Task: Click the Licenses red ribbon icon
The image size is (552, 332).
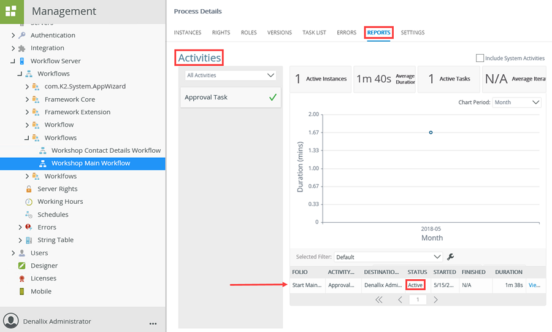Action: point(22,279)
